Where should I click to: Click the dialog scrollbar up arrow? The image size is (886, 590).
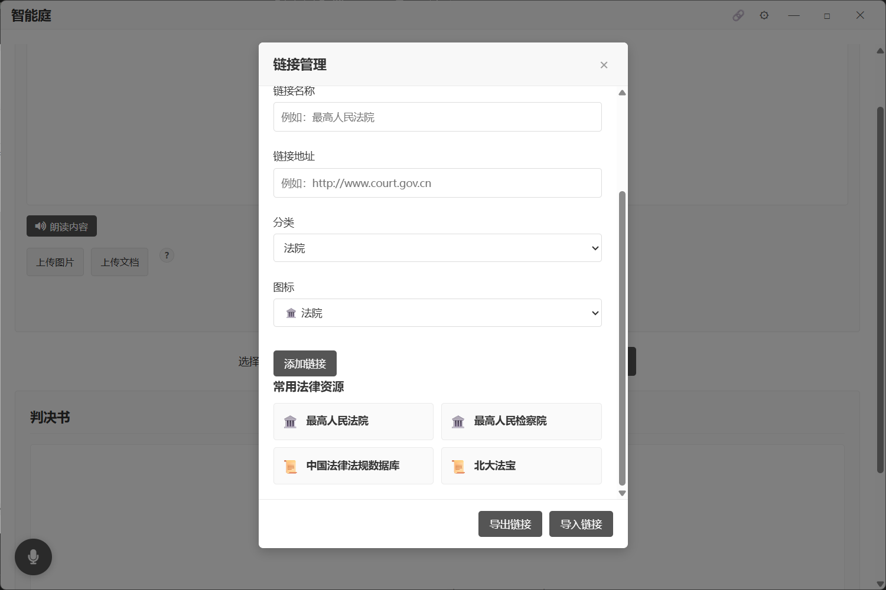coord(621,93)
